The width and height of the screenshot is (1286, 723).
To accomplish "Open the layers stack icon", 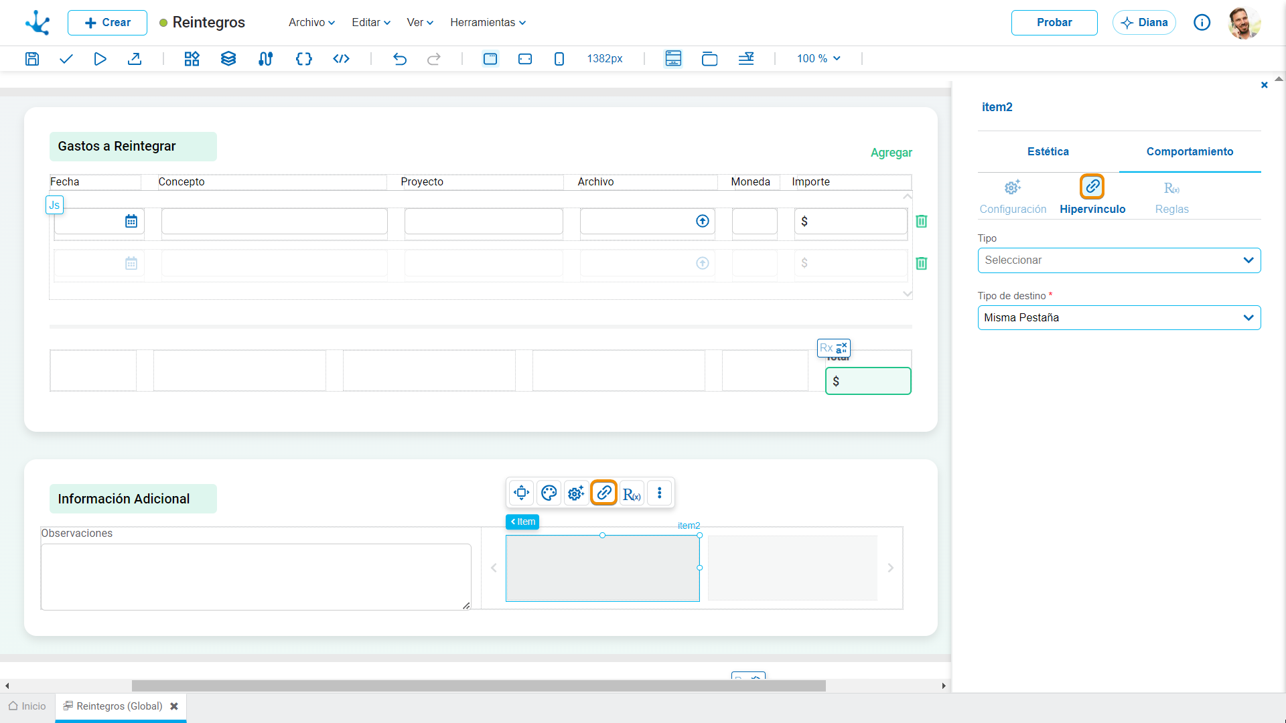I will click(228, 59).
